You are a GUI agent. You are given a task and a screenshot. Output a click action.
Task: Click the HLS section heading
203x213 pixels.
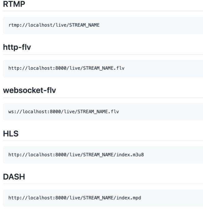pos(11,134)
